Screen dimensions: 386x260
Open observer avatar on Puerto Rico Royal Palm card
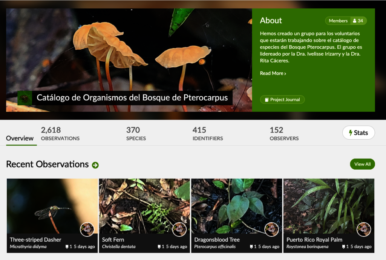coord(364,229)
